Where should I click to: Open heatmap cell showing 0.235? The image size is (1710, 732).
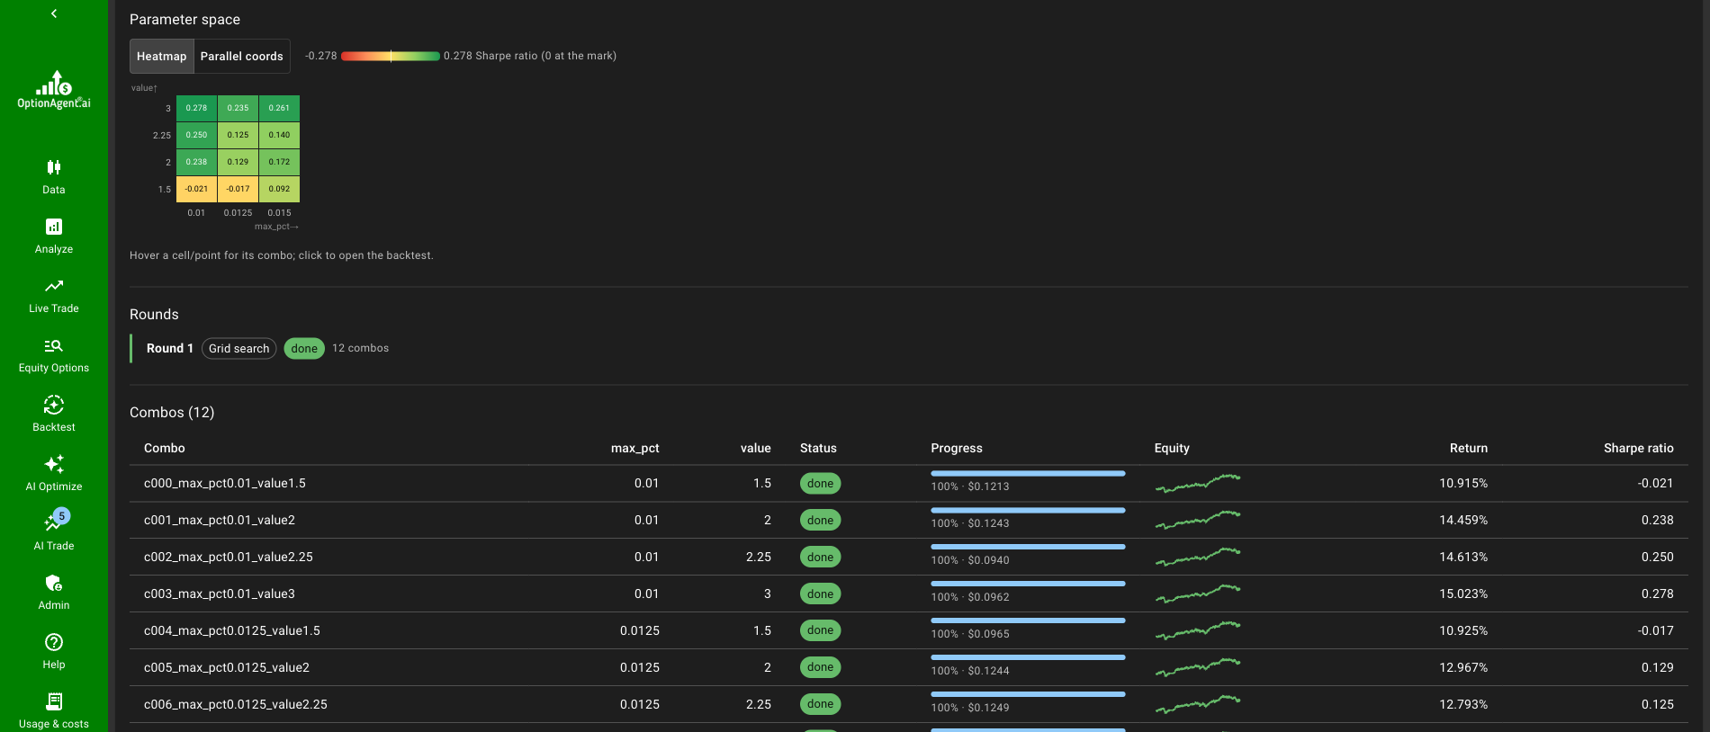[238, 108]
